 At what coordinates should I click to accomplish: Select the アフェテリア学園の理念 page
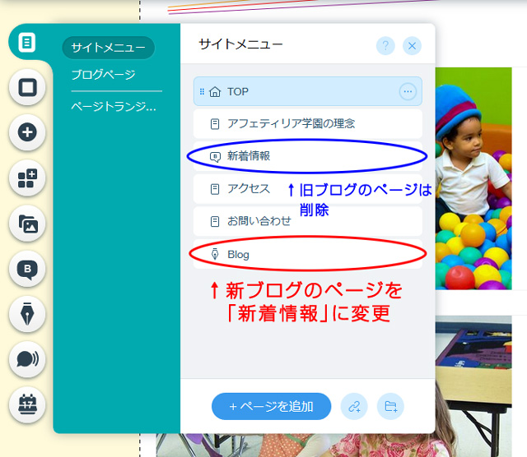point(291,123)
